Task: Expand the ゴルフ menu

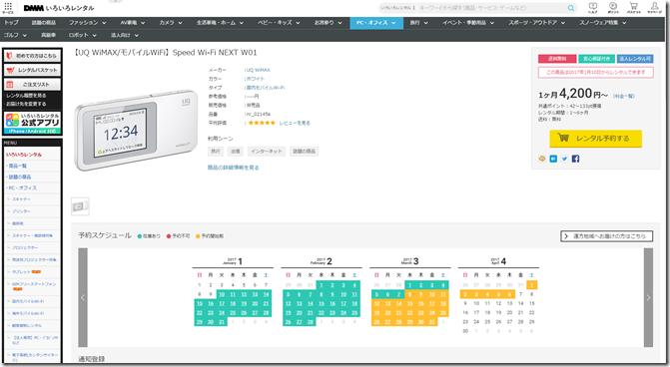Action: pyautogui.click(x=15, y=35)
